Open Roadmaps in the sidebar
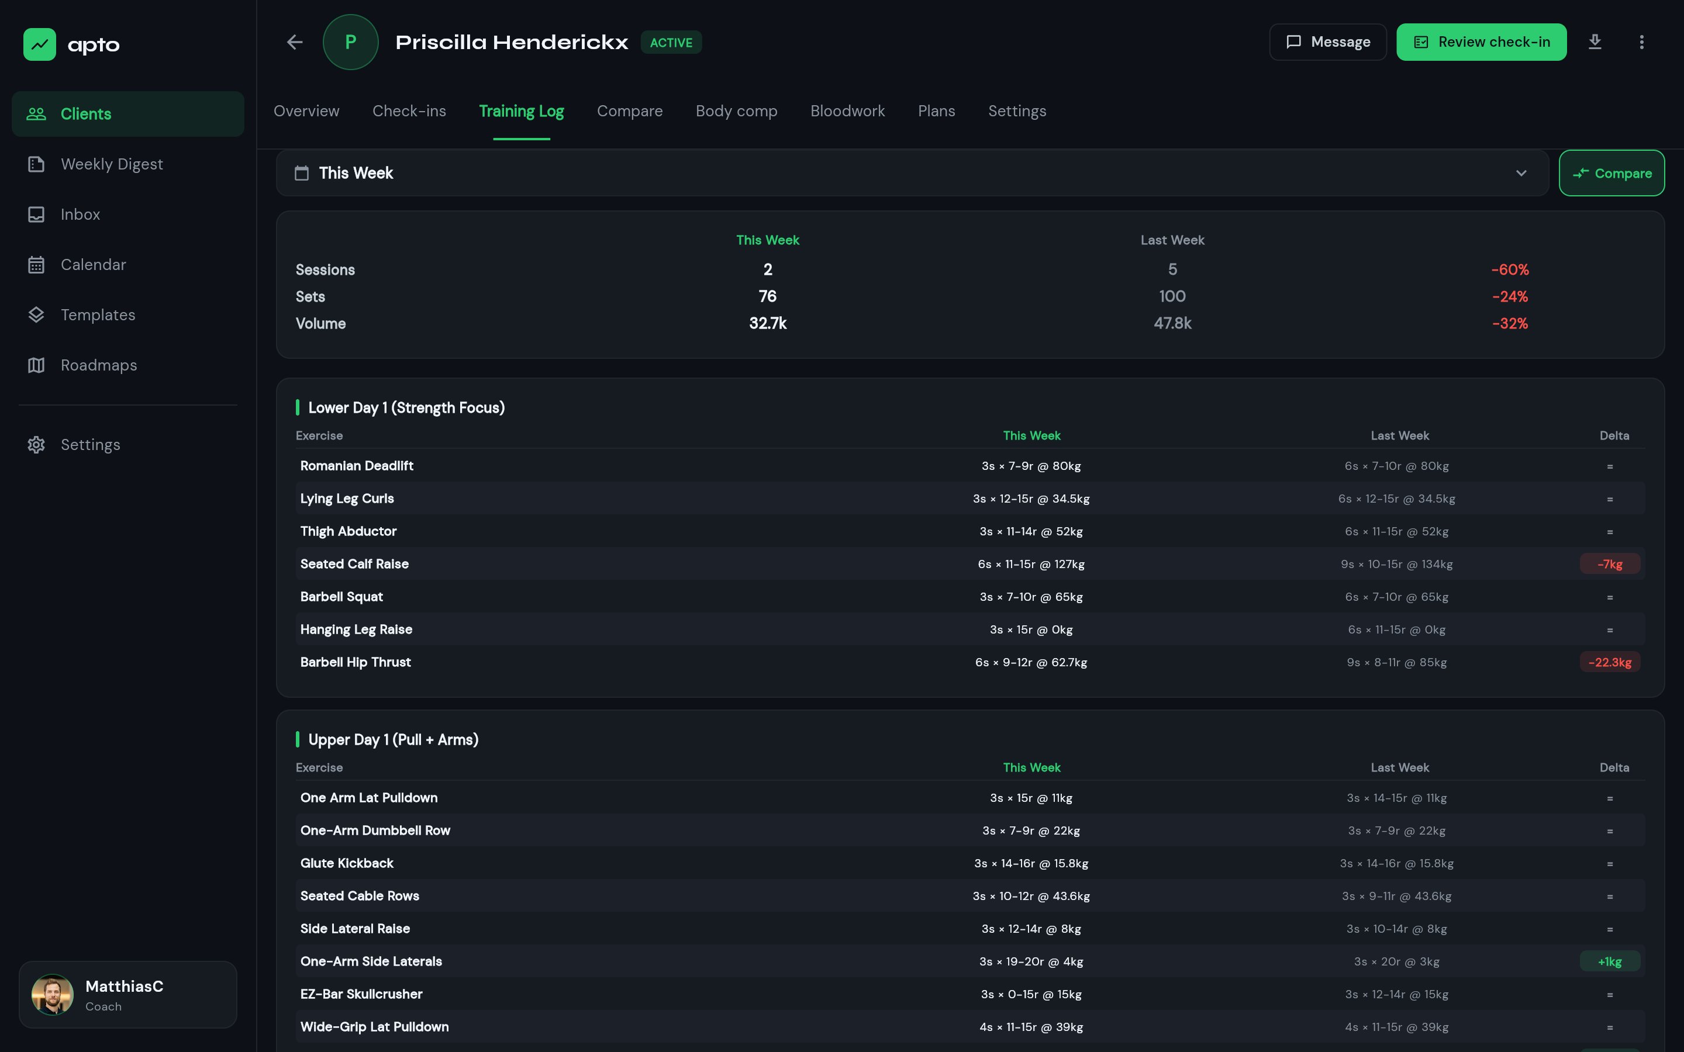1684x1052 pixels. 98,365
